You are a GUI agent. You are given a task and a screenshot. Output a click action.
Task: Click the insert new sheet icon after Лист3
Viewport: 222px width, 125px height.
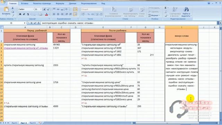40,123
